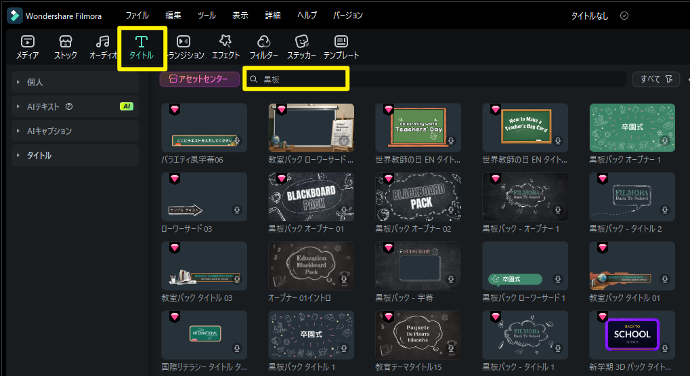This screenshot has width=690, height=376.
Task: Download ローワーサード03 title
Action: [237, 210]
